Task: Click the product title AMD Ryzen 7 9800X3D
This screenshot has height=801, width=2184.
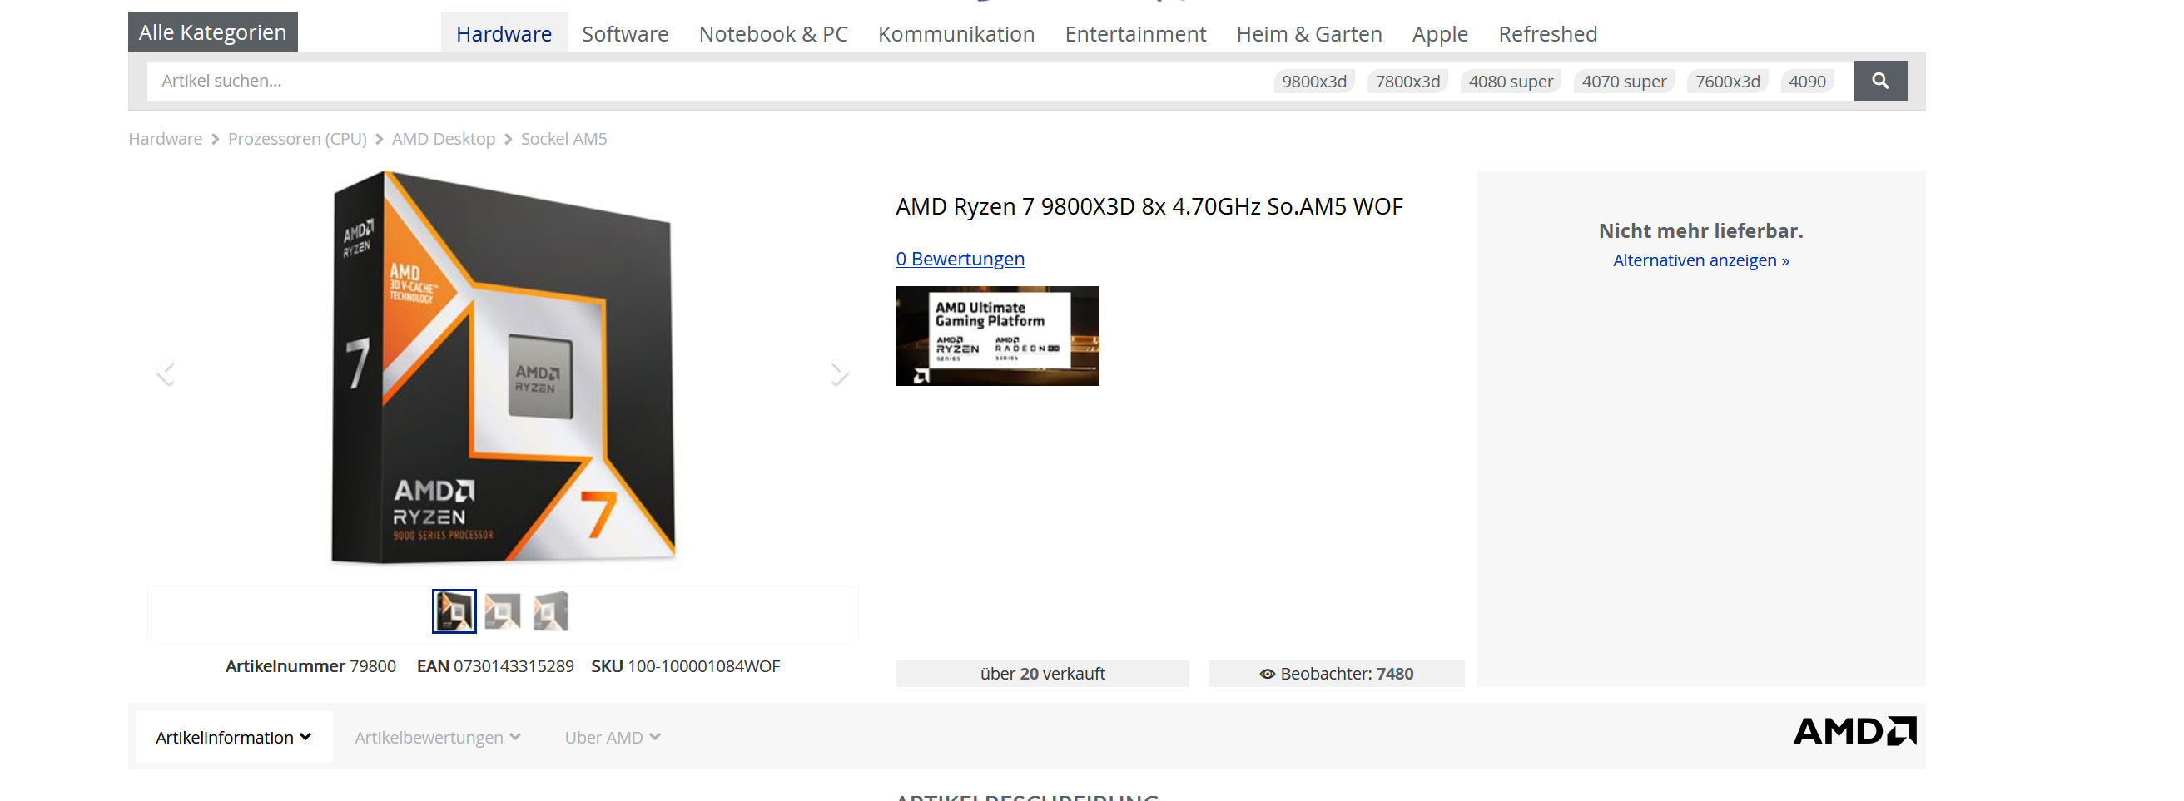Action: 1149,207
